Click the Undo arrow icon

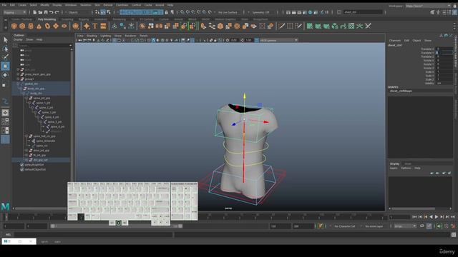51,12
